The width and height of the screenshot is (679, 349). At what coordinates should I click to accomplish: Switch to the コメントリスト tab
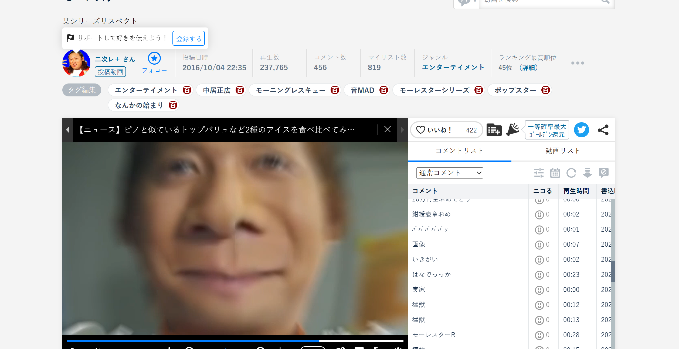(459, 151)
